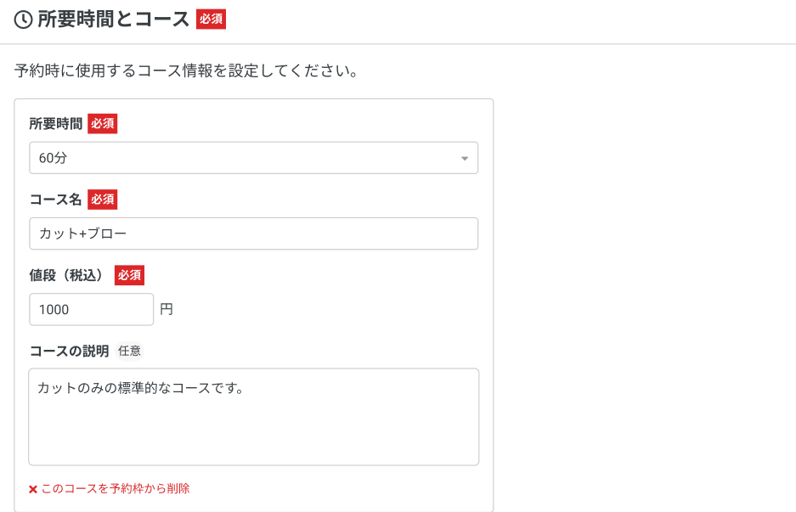Click the 所要時間とコース heading text

[113, 20]
